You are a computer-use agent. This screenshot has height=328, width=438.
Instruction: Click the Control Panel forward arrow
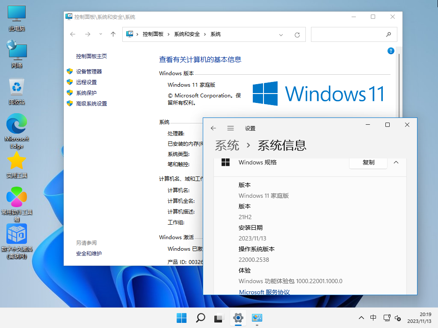coord(88,34)
